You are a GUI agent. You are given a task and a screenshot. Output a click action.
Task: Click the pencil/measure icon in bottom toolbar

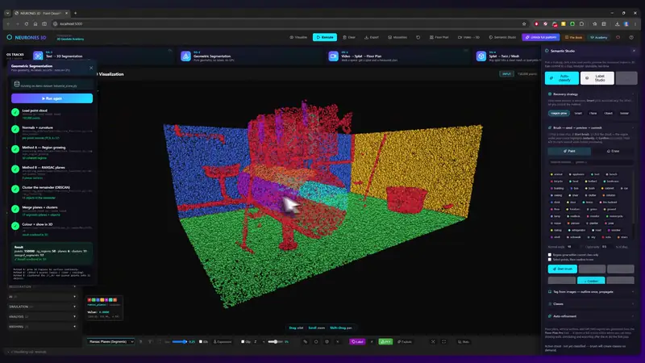pos(306,341)
